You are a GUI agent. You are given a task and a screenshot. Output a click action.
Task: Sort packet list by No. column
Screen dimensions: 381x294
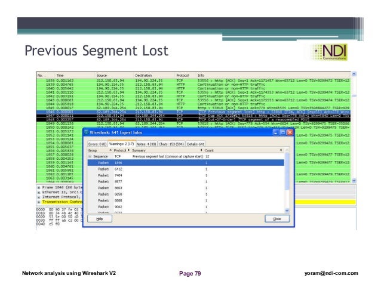[46, 76]
